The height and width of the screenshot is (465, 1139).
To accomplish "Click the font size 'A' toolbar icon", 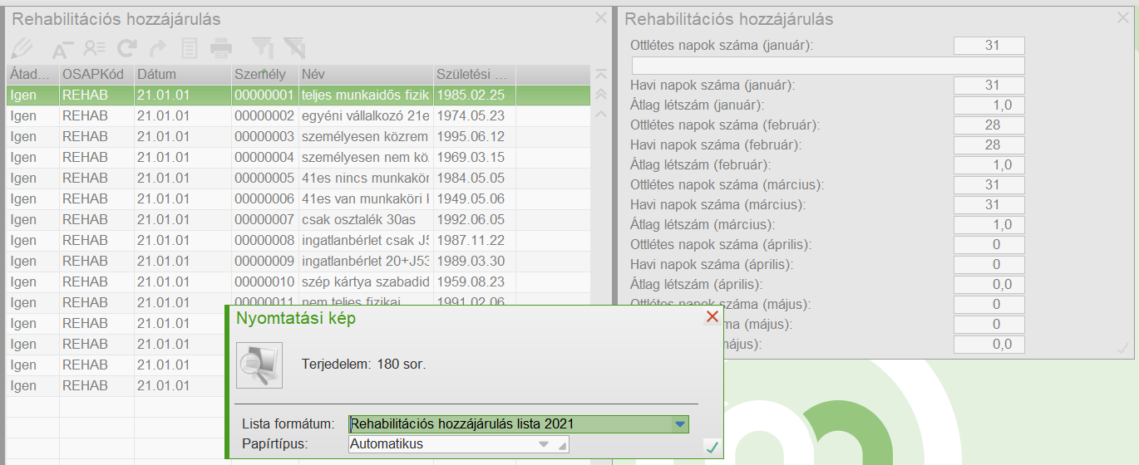I will coord(62,49).
